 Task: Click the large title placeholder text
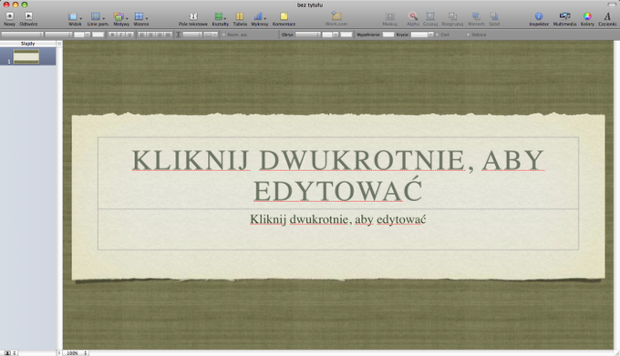click(x=338, y=175)
